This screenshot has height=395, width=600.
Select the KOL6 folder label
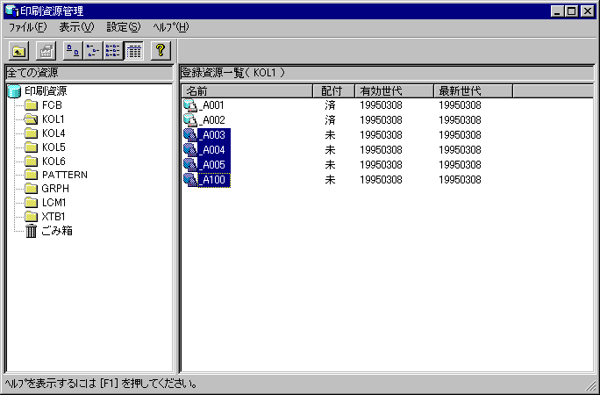pyautogui.click(x=54, y=162)
